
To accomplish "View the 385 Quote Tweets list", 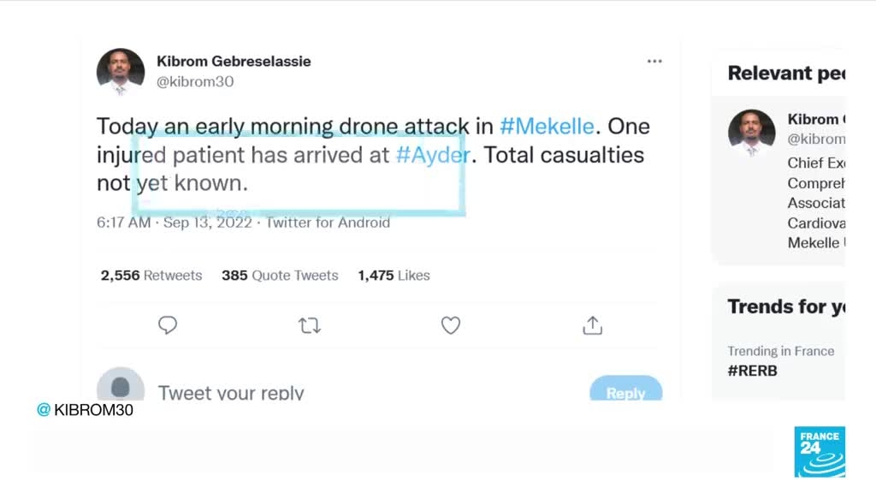I will tap(280, 276).
